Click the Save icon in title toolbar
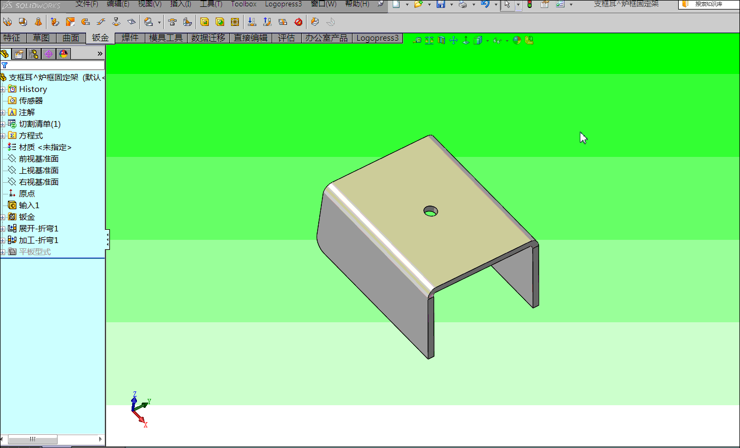The height and width of the screenshot is (448, 740). point(441,4)
